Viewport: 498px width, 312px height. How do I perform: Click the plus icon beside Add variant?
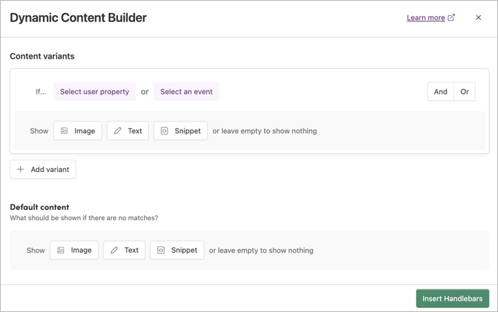(x=21, y=170)
